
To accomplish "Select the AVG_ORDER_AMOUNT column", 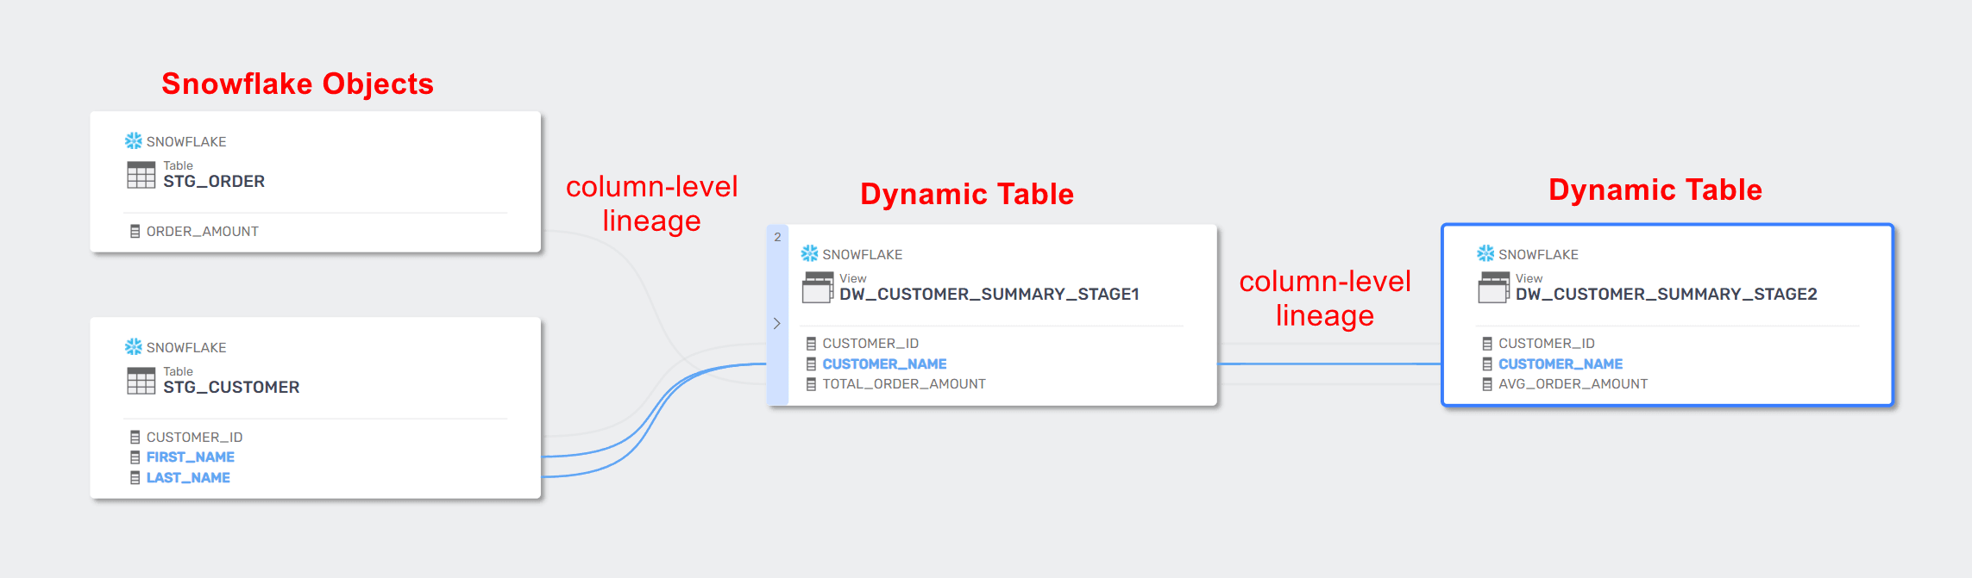I will click(x=1573, y=384).
